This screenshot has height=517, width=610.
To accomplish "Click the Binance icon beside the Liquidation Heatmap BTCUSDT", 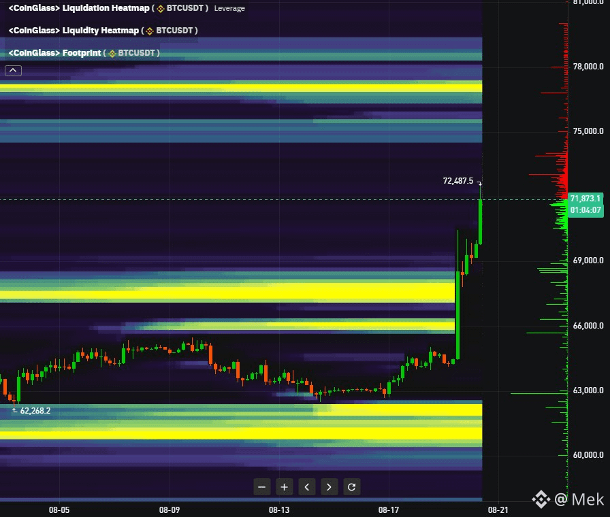I will pos(161,9).
